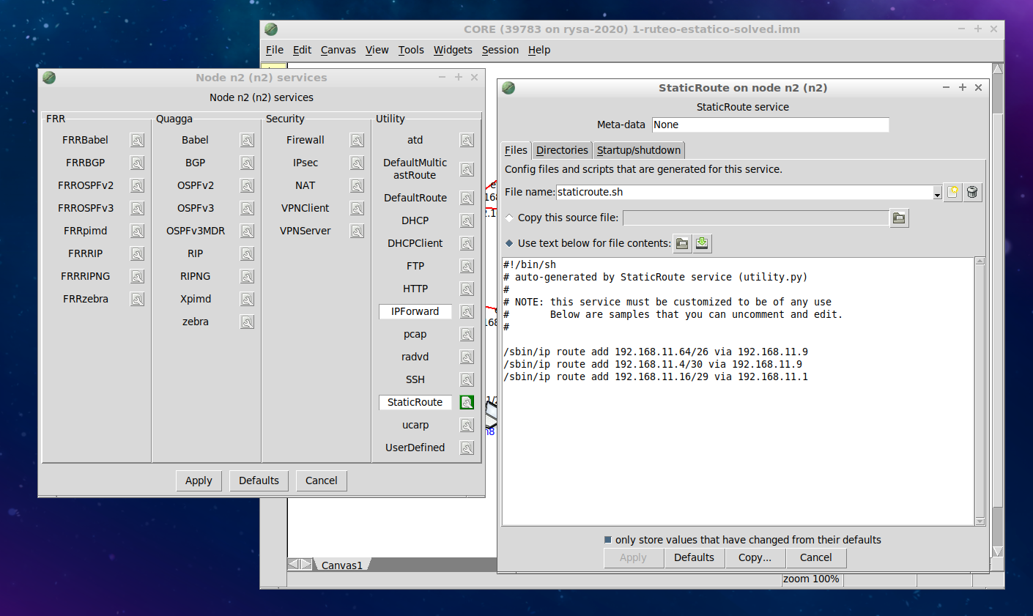Click Cancel in the n2 services window
This screenshot has height=616, width=1033.
tap(321, 480)
